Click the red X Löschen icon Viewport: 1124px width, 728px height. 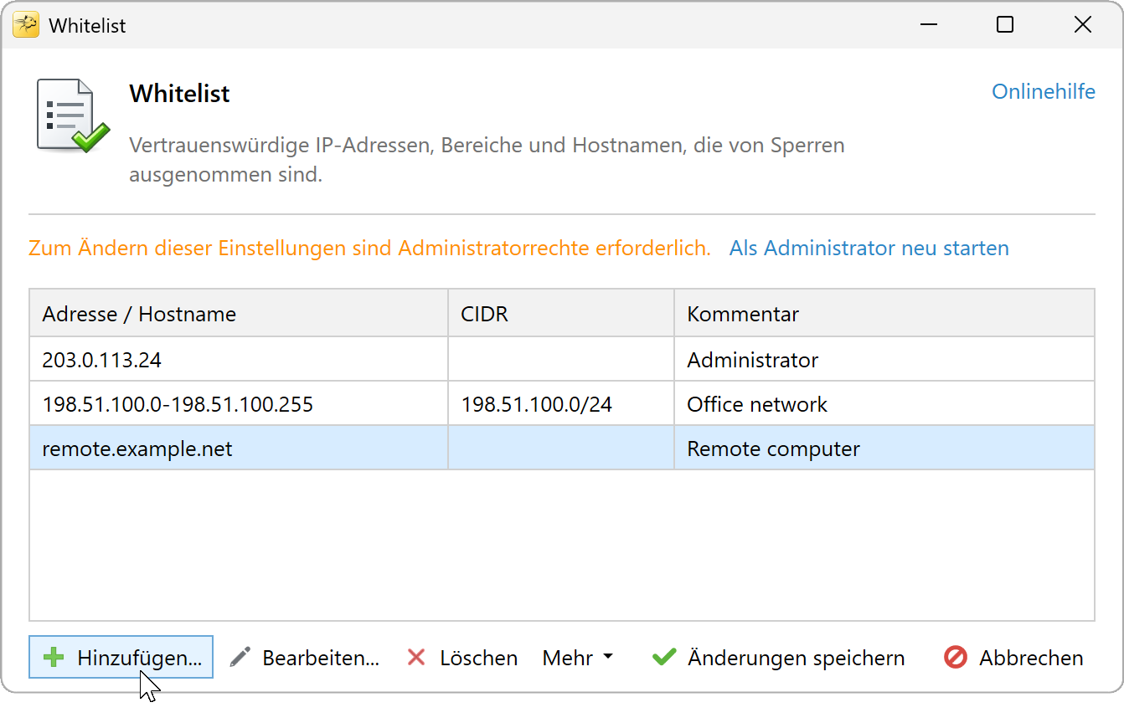click(416, 658)
